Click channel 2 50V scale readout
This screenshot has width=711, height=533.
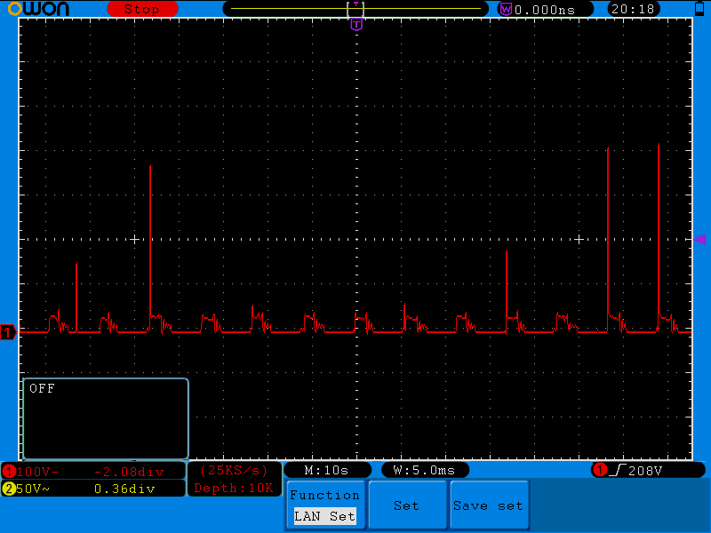pyautogui.click(x=33, y=489)
